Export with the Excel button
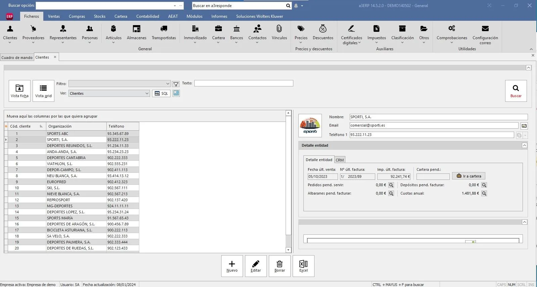Image resolution: width=537 pixels, height=287 pixels. tap(303, 266)
